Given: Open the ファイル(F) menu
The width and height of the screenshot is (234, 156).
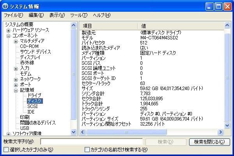Looking at the screenshot, I should click(x=13, y=15).
